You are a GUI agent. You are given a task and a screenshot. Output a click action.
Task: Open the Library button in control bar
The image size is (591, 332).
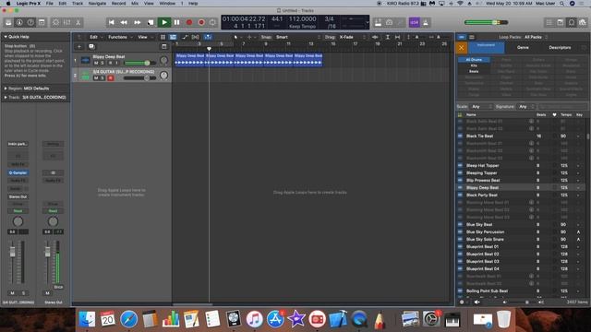point(8,22)
